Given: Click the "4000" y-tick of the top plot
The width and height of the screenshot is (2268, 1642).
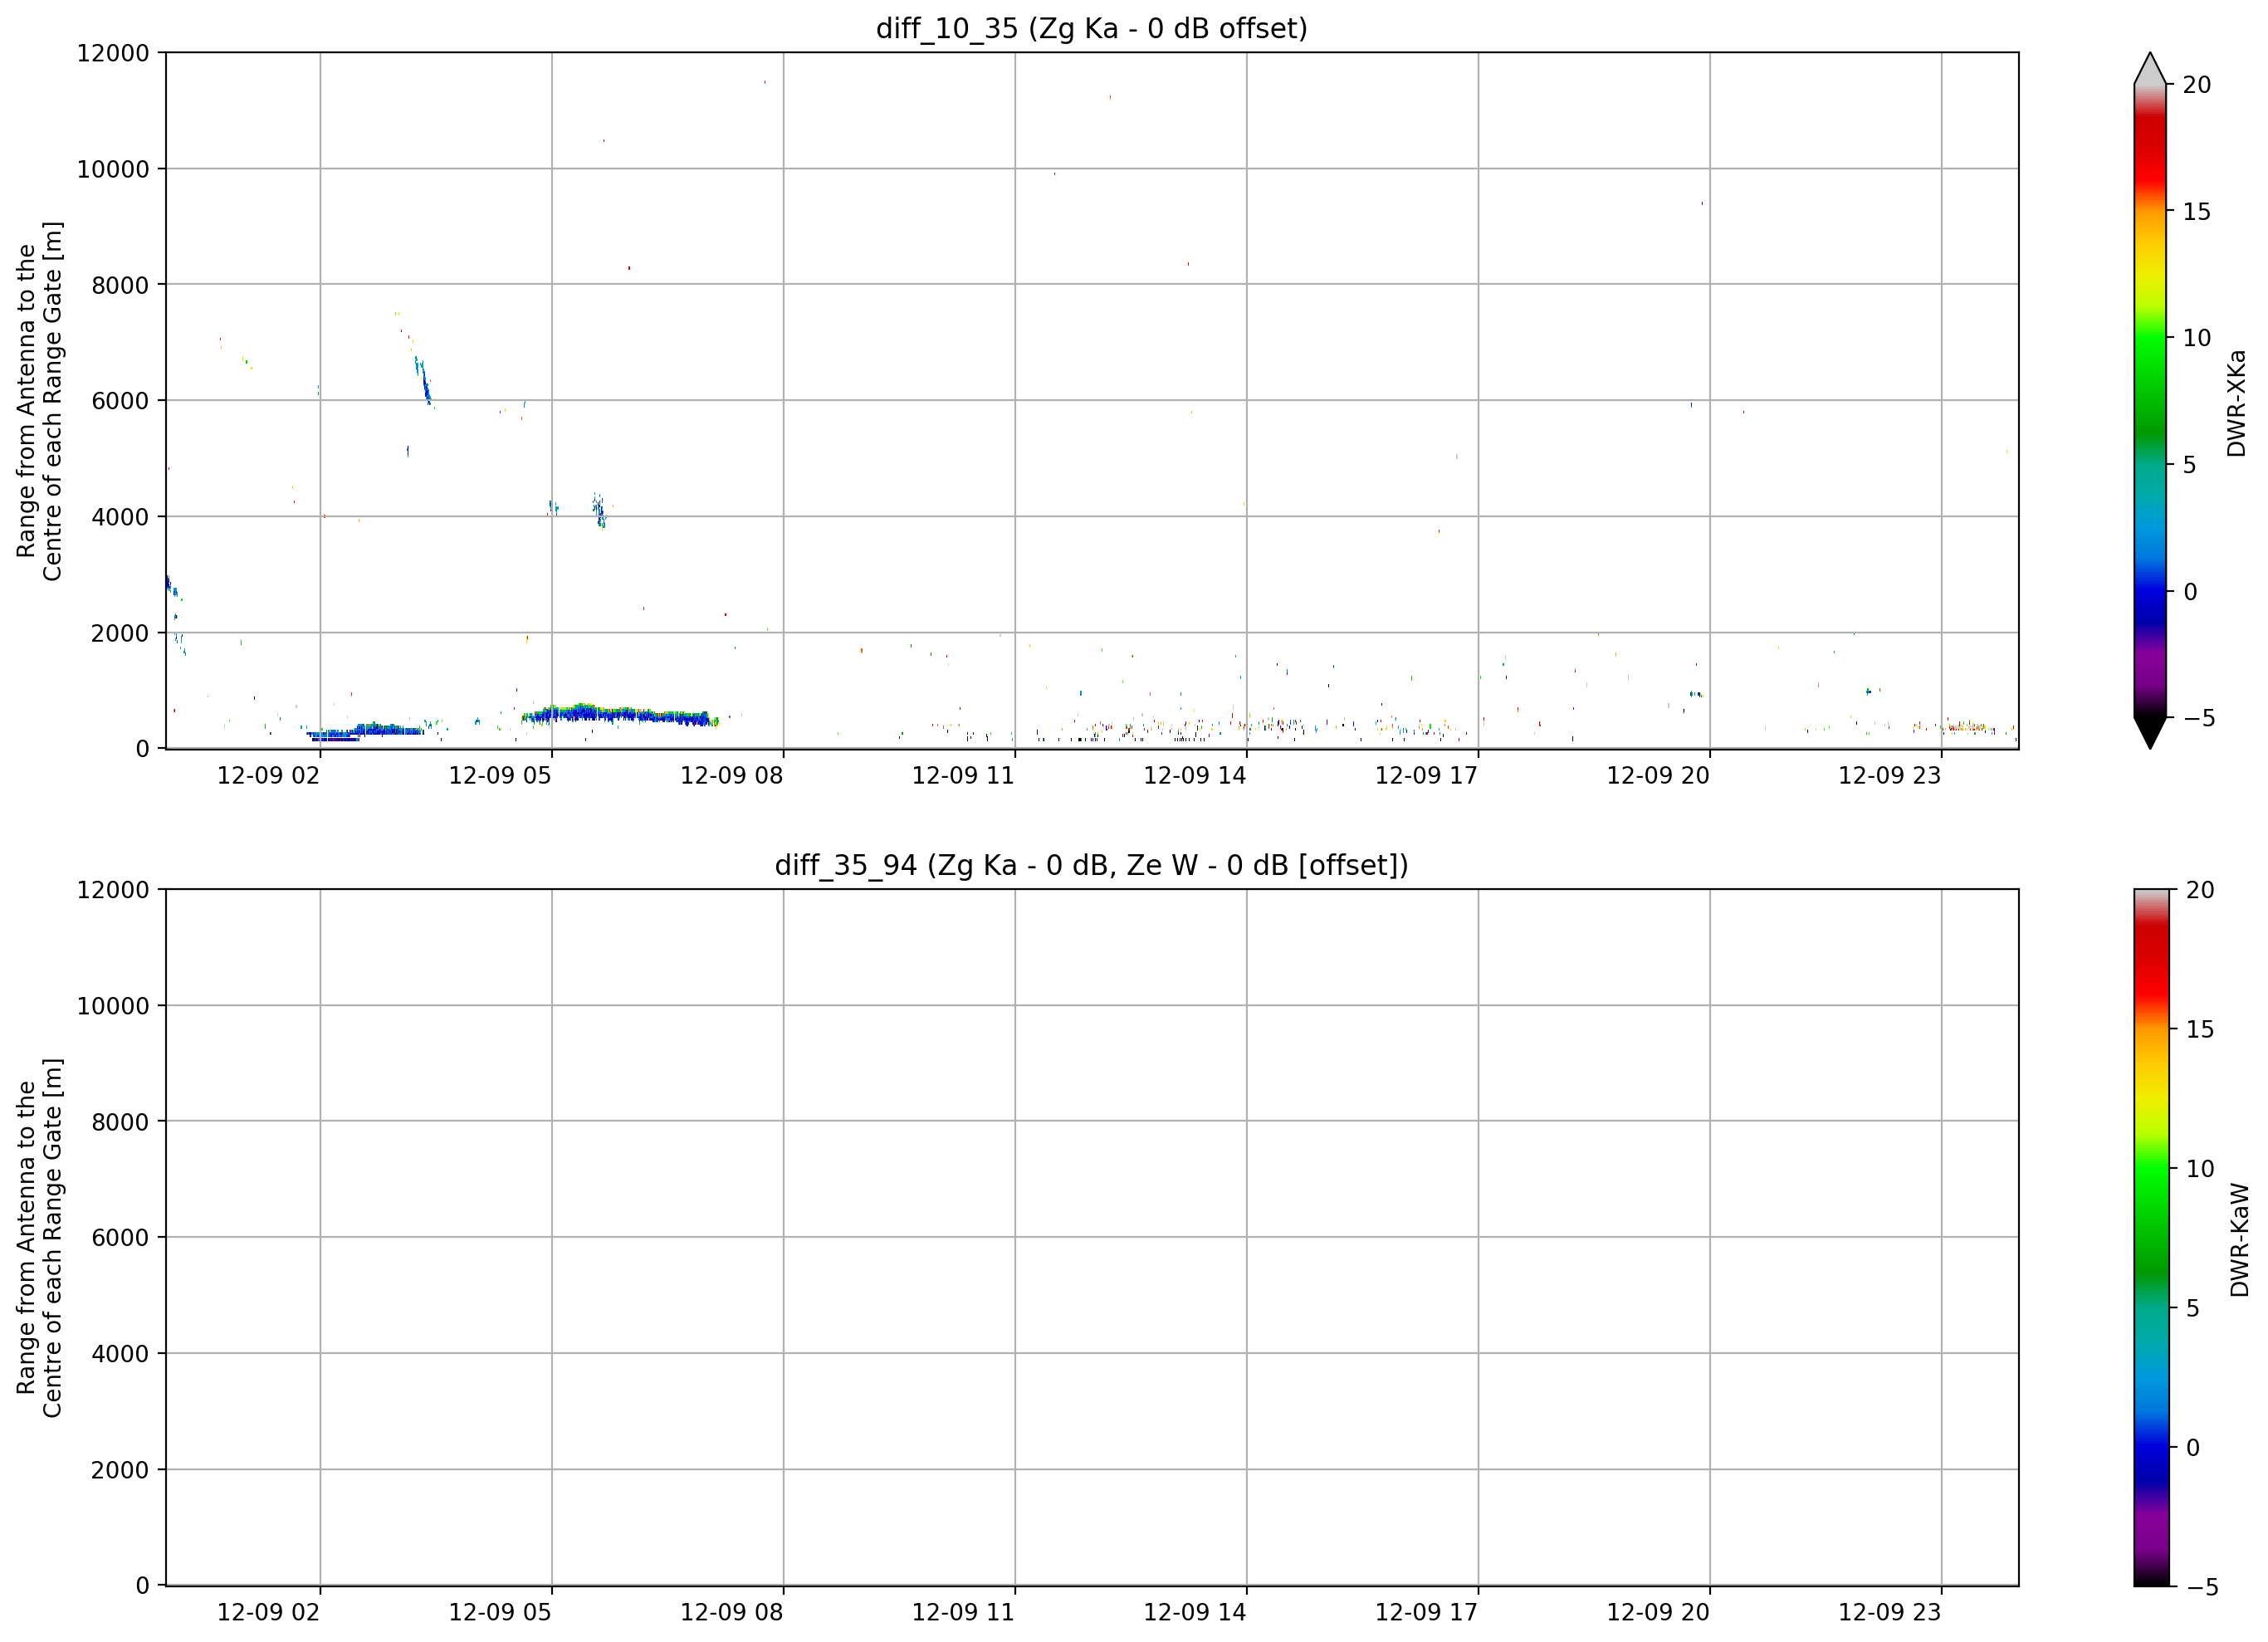Looking at the screenshot, I should (120, 517).
